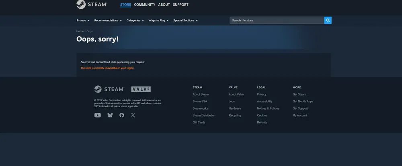Click the Valve Corporation copyright notice

128,103
